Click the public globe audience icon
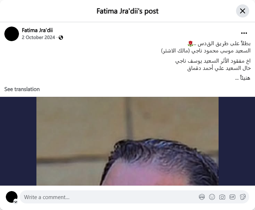 (61, 37)
